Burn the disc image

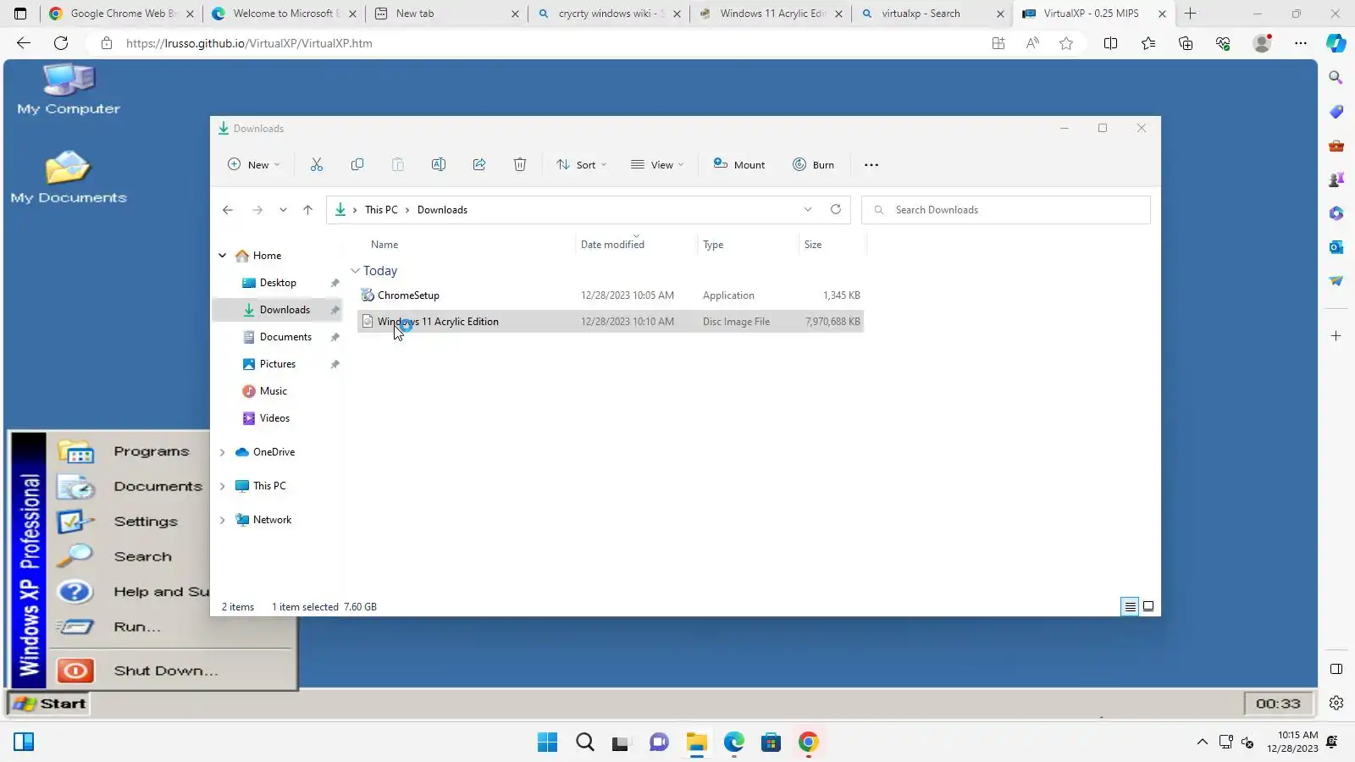[813, 165]
